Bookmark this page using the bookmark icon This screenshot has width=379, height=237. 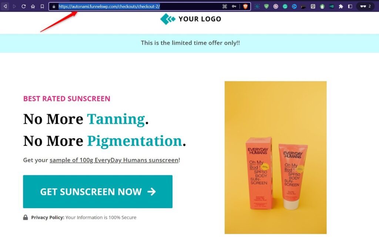pos(42,6)
